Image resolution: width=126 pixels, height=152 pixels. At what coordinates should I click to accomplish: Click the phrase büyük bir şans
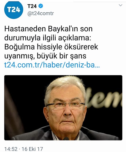[x=61, y=56]
